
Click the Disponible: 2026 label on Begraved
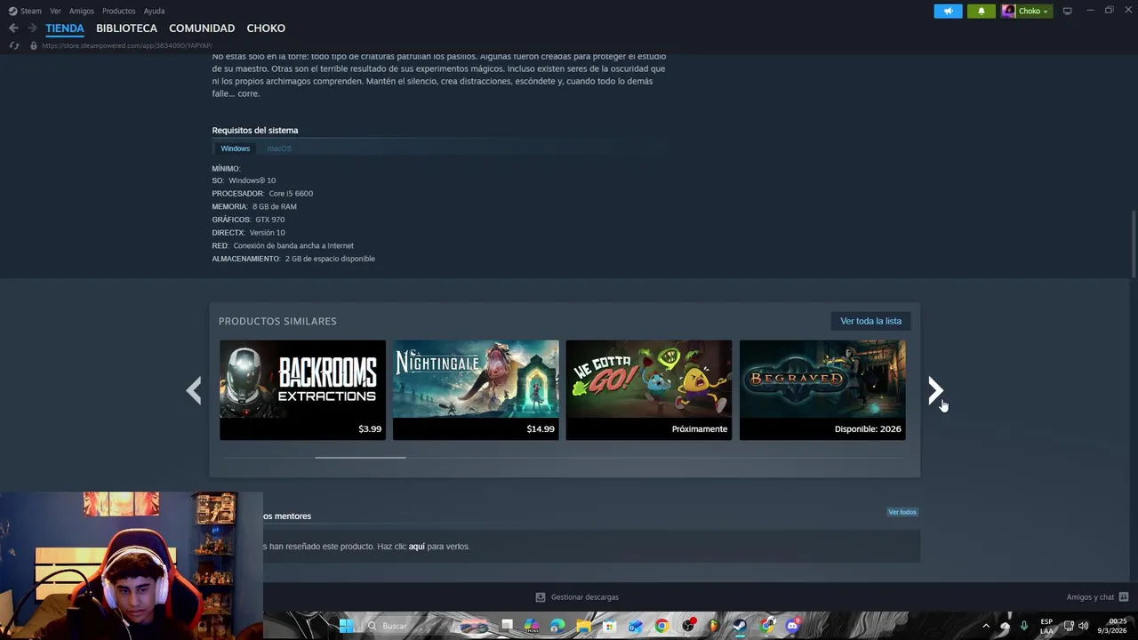tap(868, 429)
